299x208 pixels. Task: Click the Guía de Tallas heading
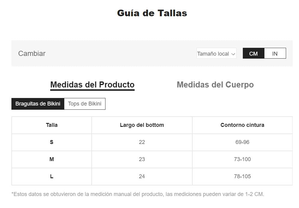click(152, 13)
